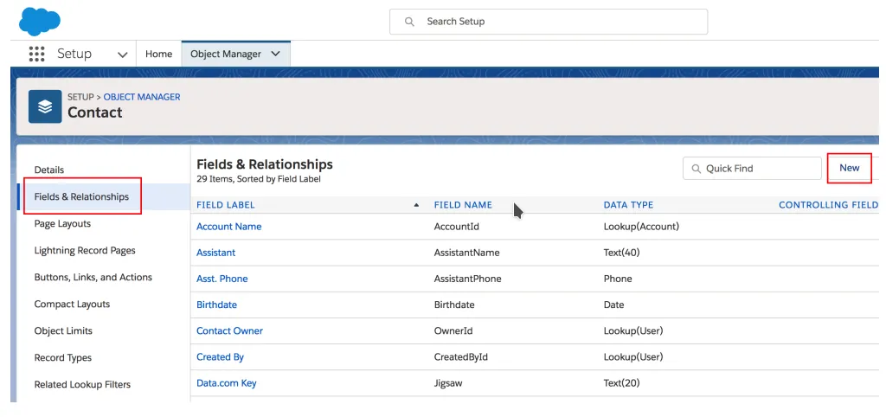Go to Page Layouts section

(x=62, y=224)
